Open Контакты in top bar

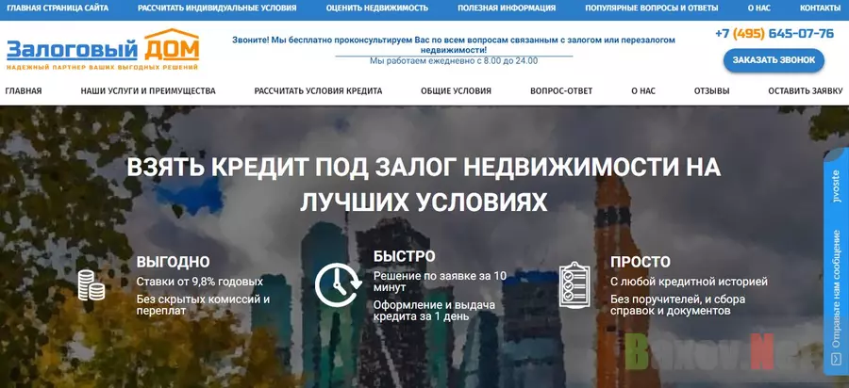pyautogui.click(x=821, y=8)
